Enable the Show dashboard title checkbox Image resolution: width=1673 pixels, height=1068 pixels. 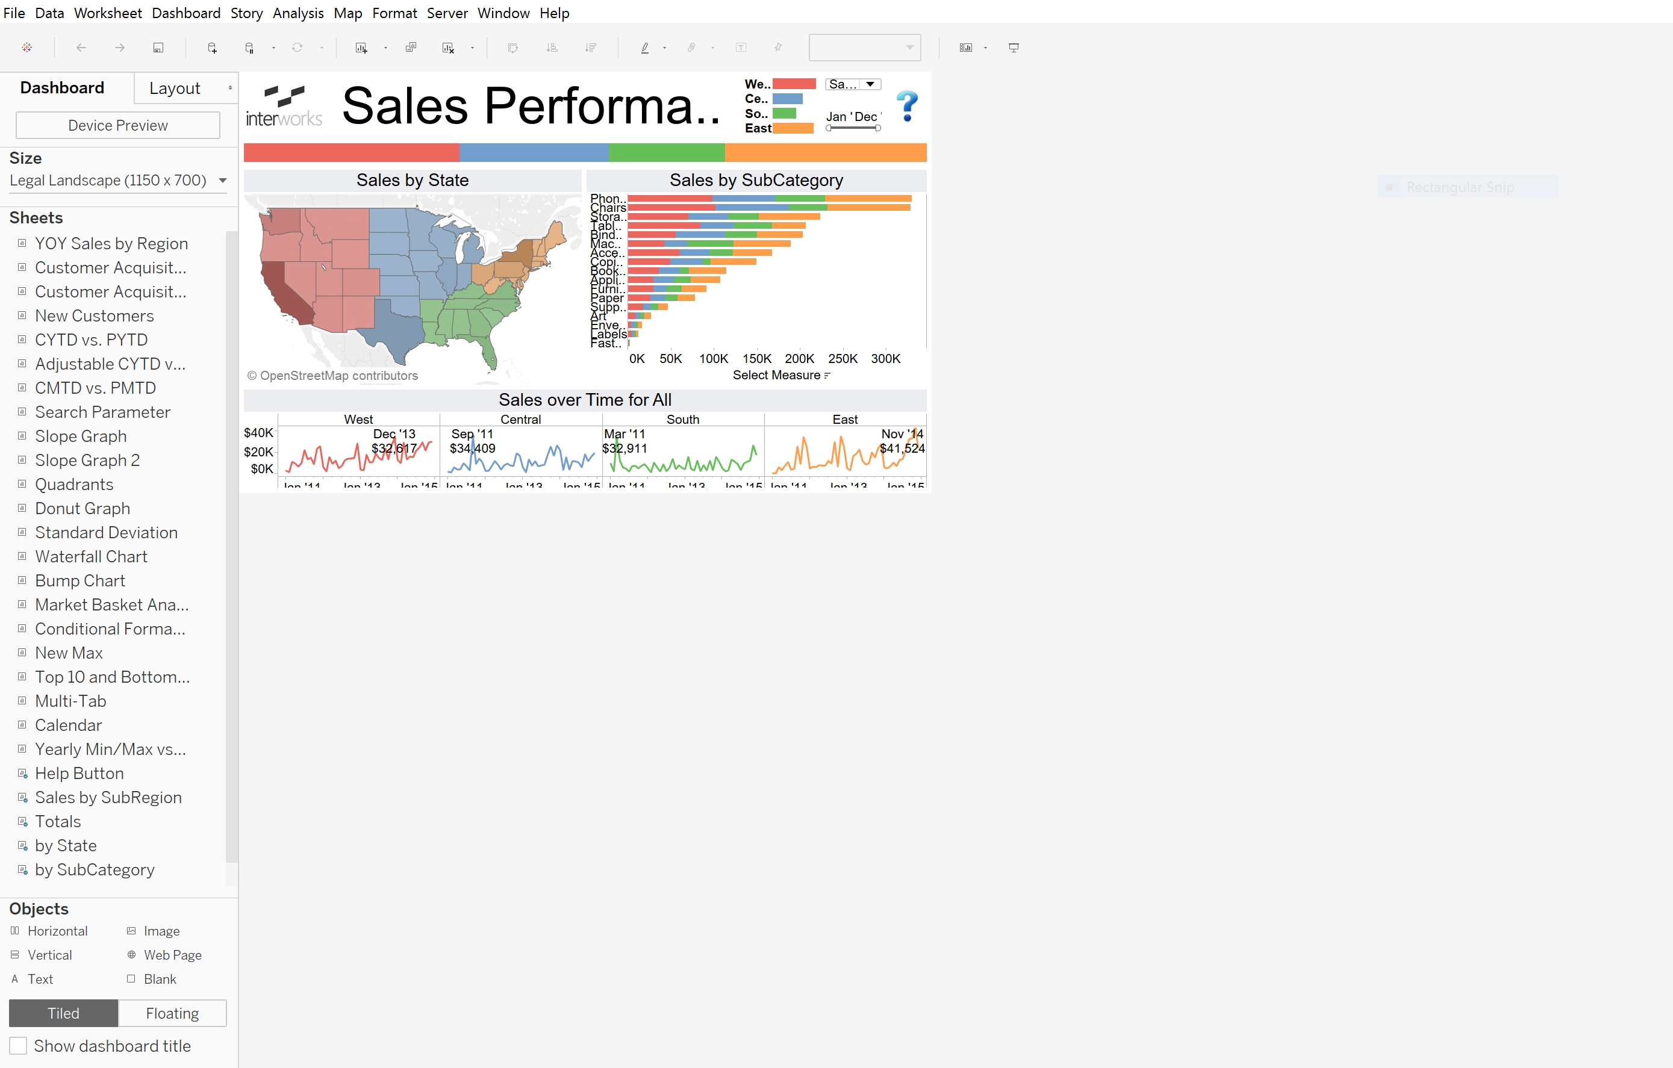pyautogui.click(x=18, y=1045)
